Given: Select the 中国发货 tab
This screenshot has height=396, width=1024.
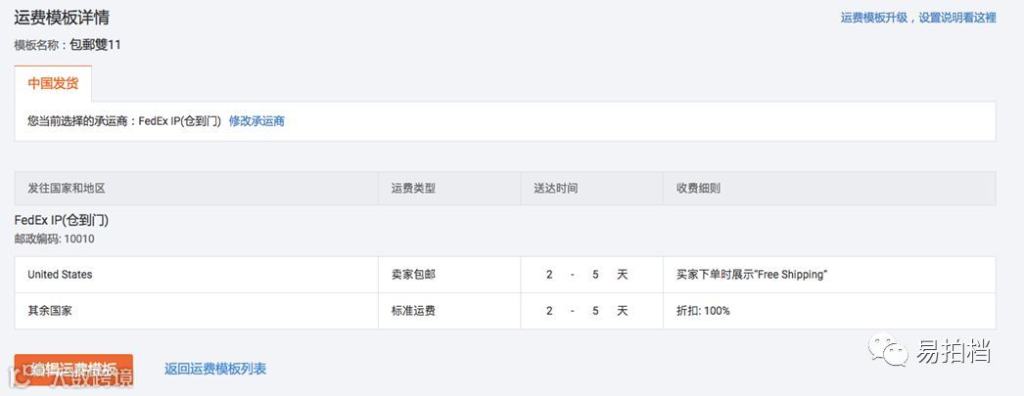Looking at the screenshot, I should [53, 83].
